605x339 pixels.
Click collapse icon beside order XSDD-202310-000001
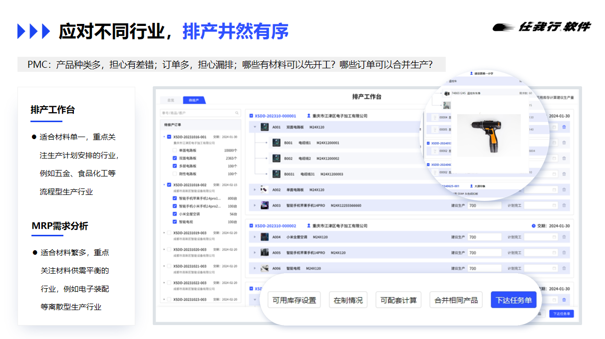click(x=251, y=116)
